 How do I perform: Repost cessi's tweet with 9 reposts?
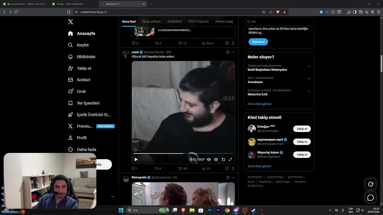(158, 168)
